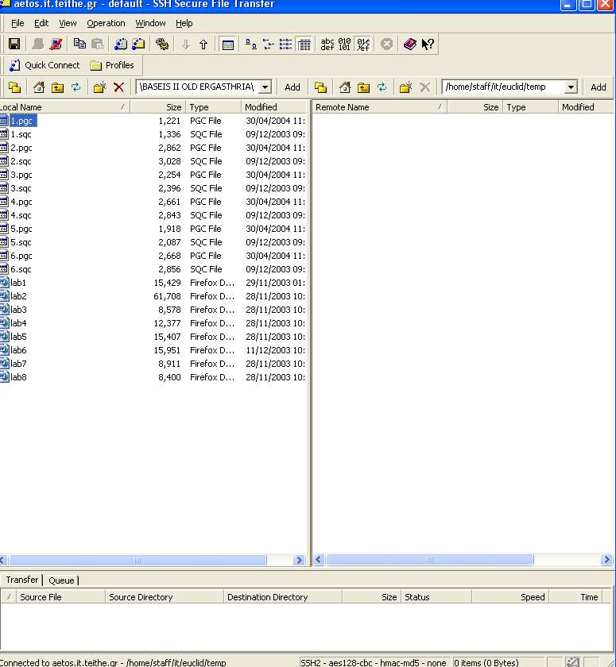Sort local files by Modified column header
This screenshot has height=667, width=616.
[273, 107]
